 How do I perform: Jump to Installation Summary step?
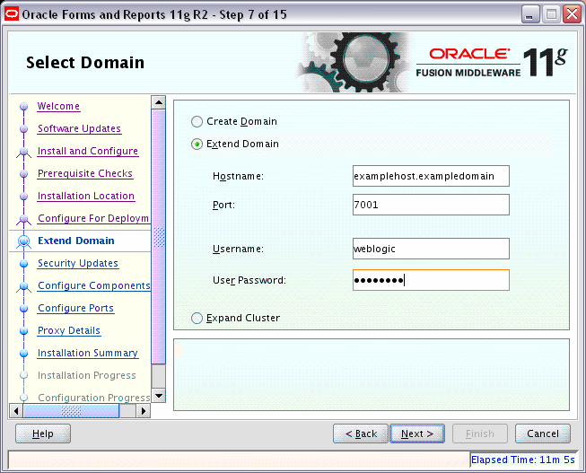click(x=88, y=353)
